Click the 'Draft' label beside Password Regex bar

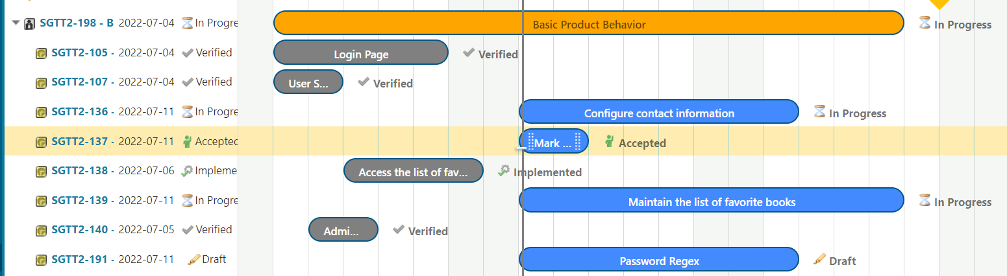coord(843,261)
